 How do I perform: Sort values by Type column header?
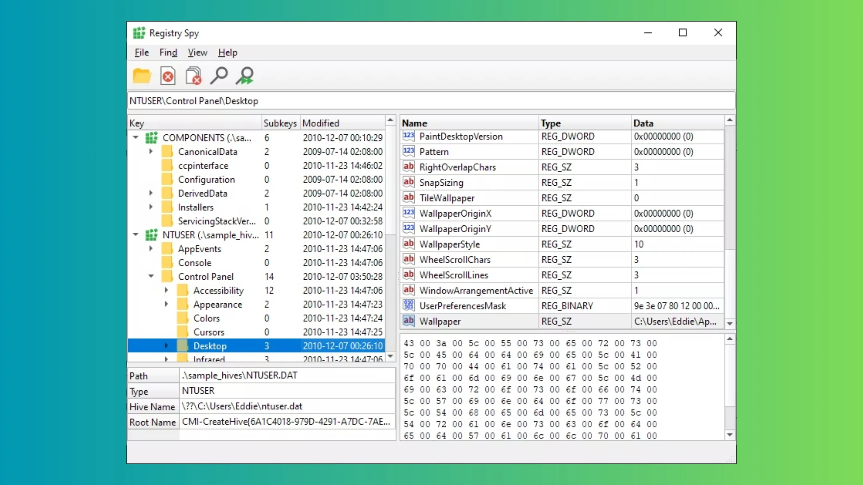tap(585, 123)
